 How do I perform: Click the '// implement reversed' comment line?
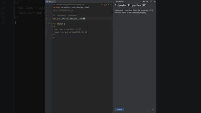(65, 16)
